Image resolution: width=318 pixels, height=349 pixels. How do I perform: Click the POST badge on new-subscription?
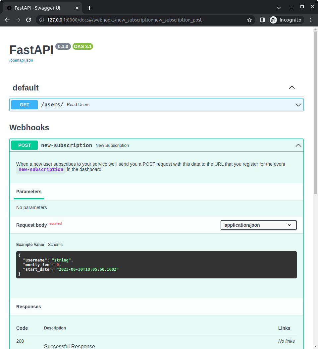pos(24,145)
